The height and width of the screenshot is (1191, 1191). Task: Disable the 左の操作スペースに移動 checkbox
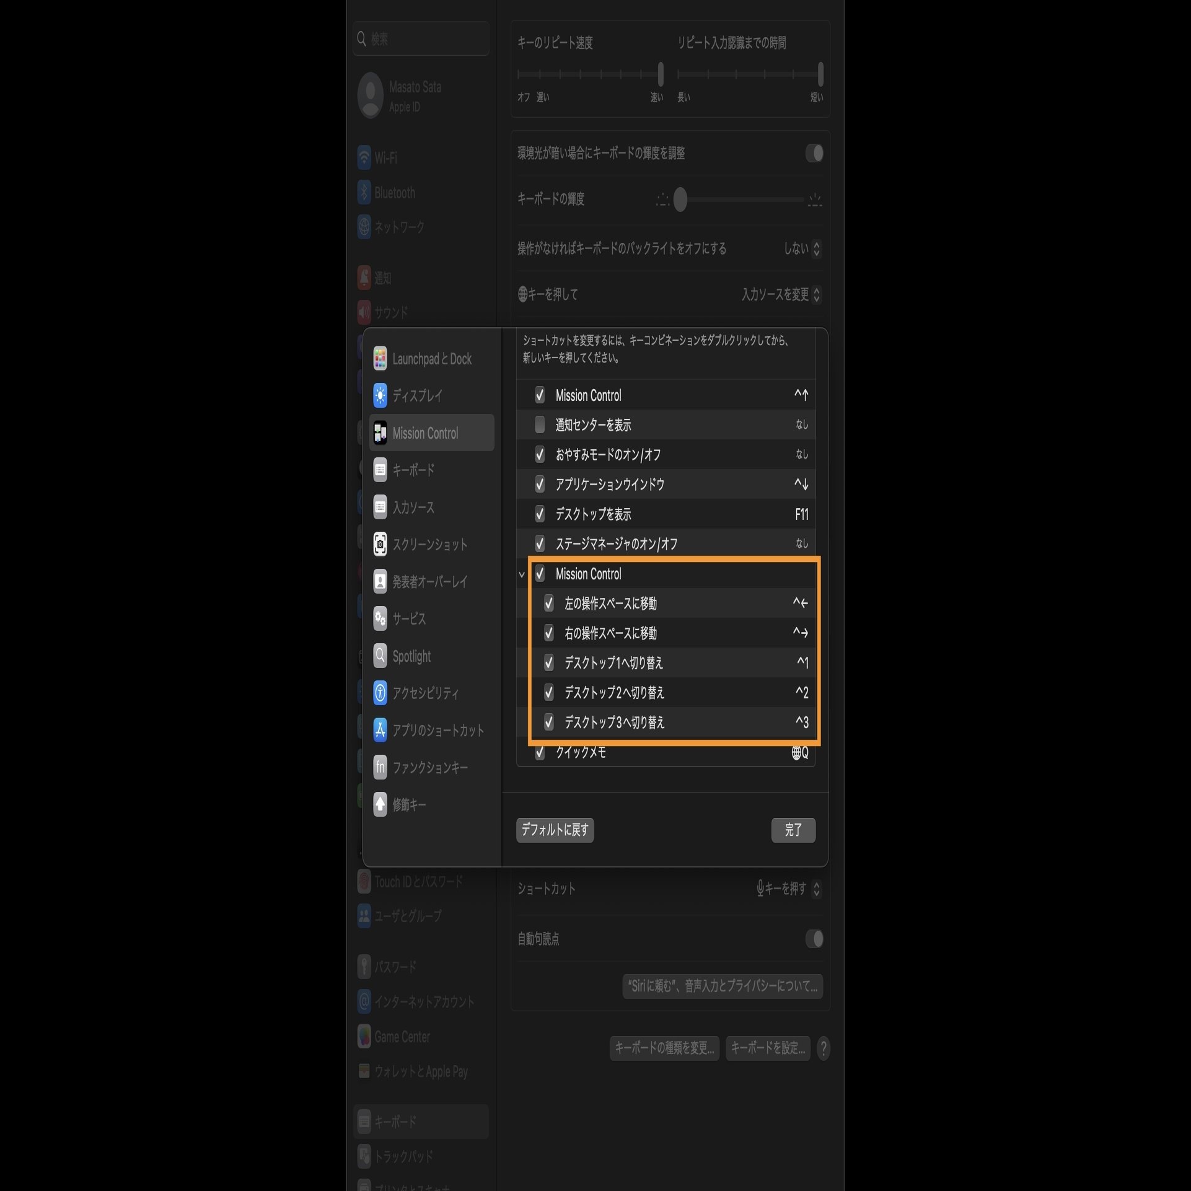click(x=548, y=603)
